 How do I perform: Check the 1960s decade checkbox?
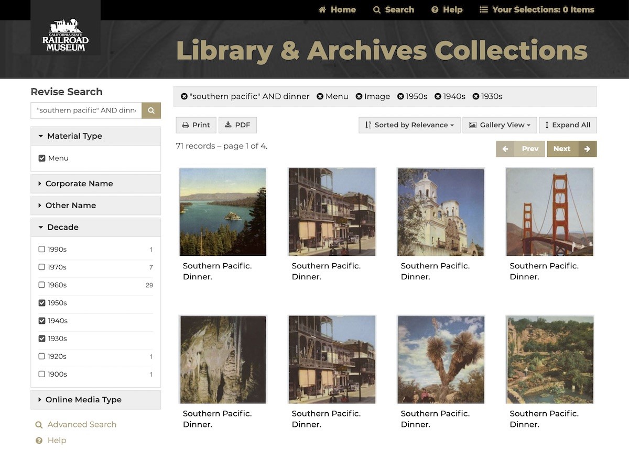pos(42,285)
